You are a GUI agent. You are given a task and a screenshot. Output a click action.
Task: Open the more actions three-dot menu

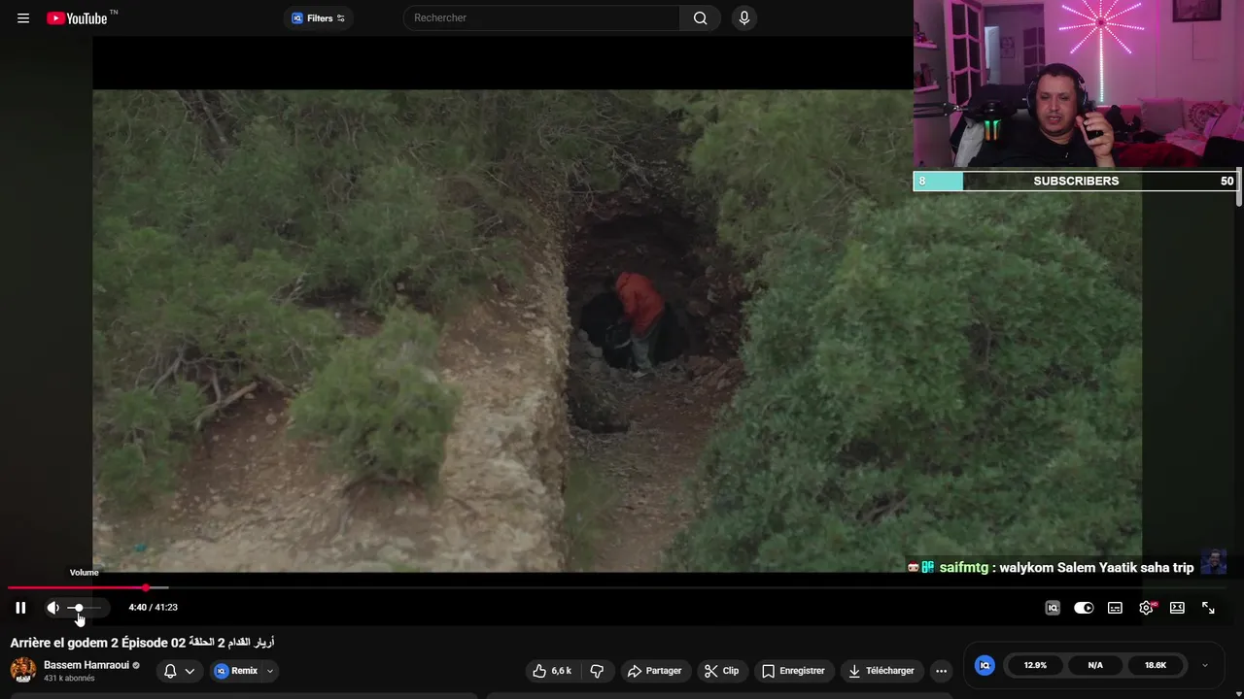click(941, 671)
